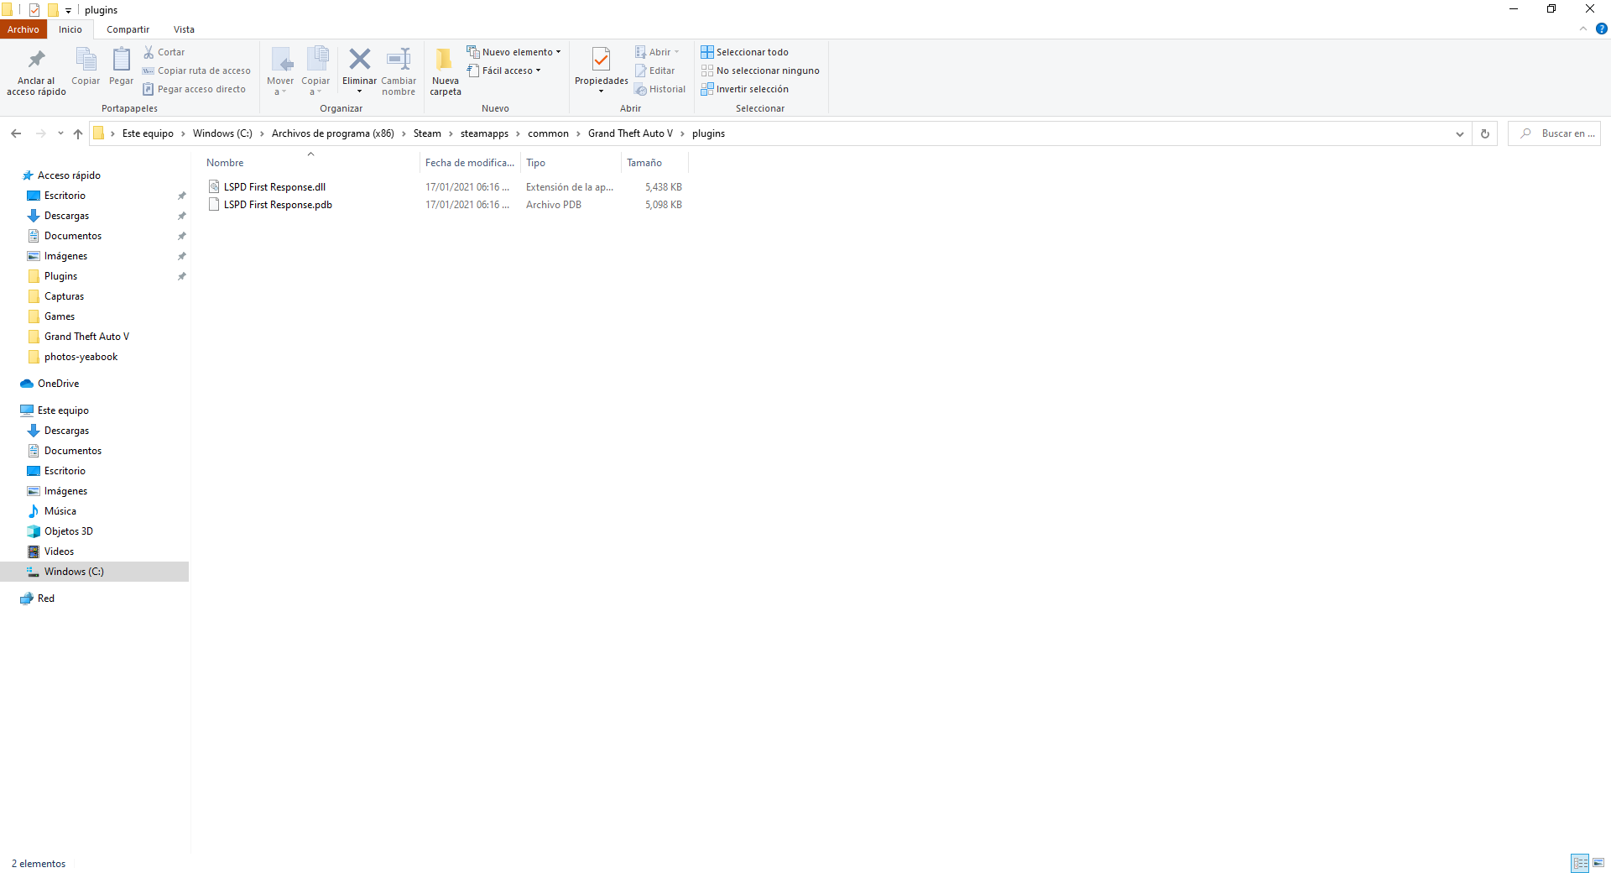Click the Editar ribbon command
Viewport: 1611px width, 873px height.
[655, 71]
